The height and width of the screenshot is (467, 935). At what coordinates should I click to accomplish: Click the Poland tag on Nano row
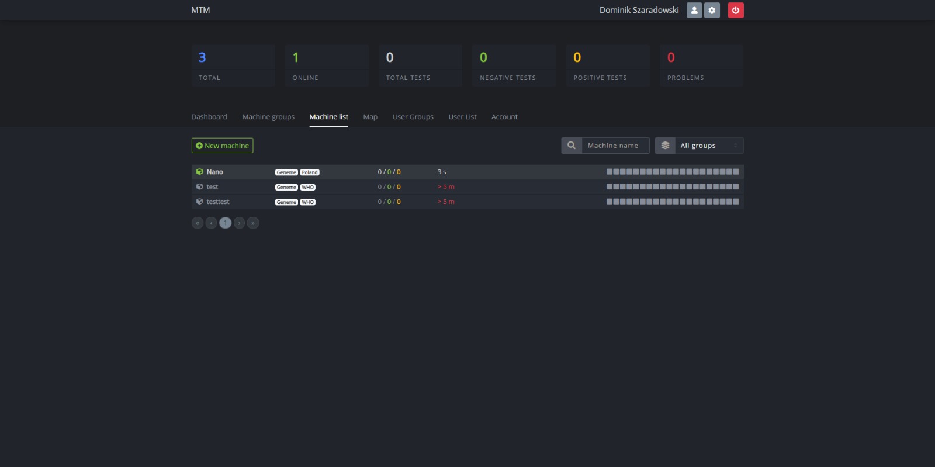310,172
